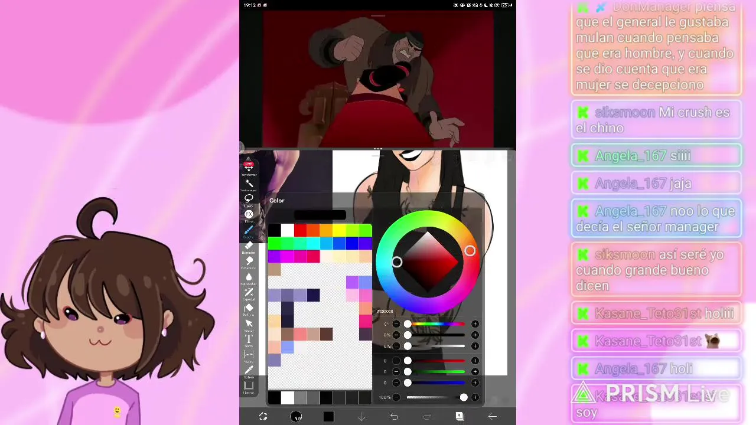Image resolution: width=756 pixels, height=425 pixels.
Task: Pick the dark brown palette swatch
Action: tap(326, 334)
